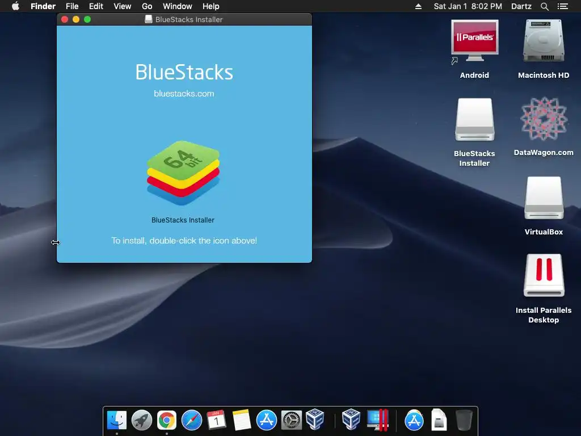Open the App Store icon beside the installer file
The height and width of the screenshot is (436, 581).
(x=414, y=420)
